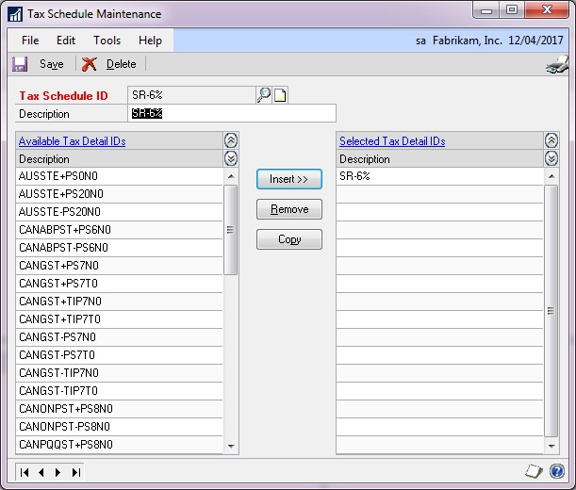Expand Available Tax Detail IDs list view
The height and width of the screenshot is (490, 576).
tap(231, 158)
